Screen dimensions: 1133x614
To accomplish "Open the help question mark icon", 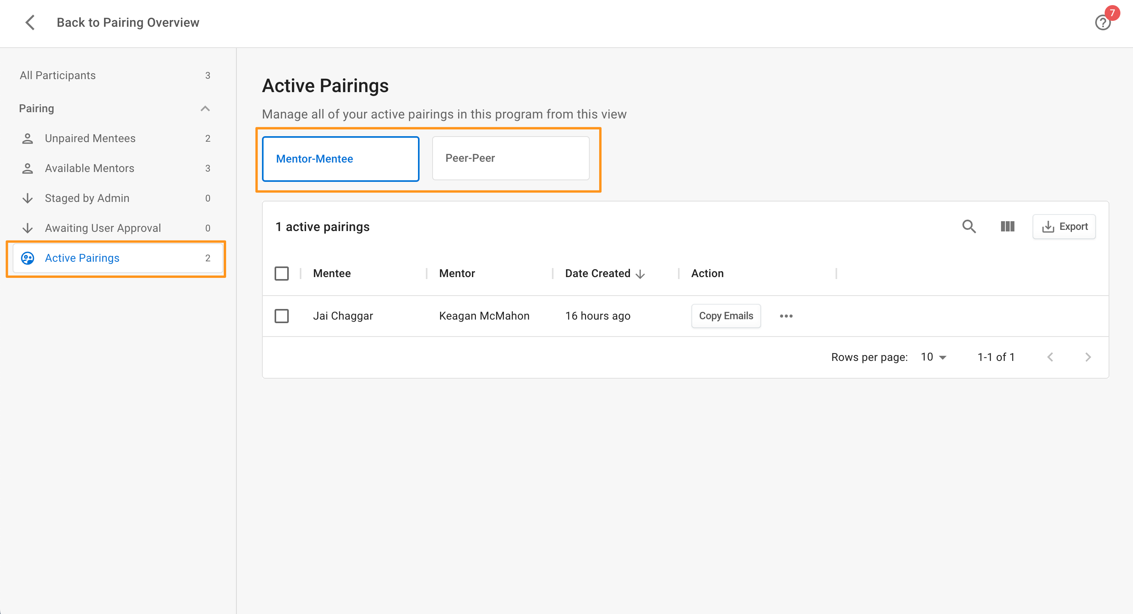I will click(1103, 22).
